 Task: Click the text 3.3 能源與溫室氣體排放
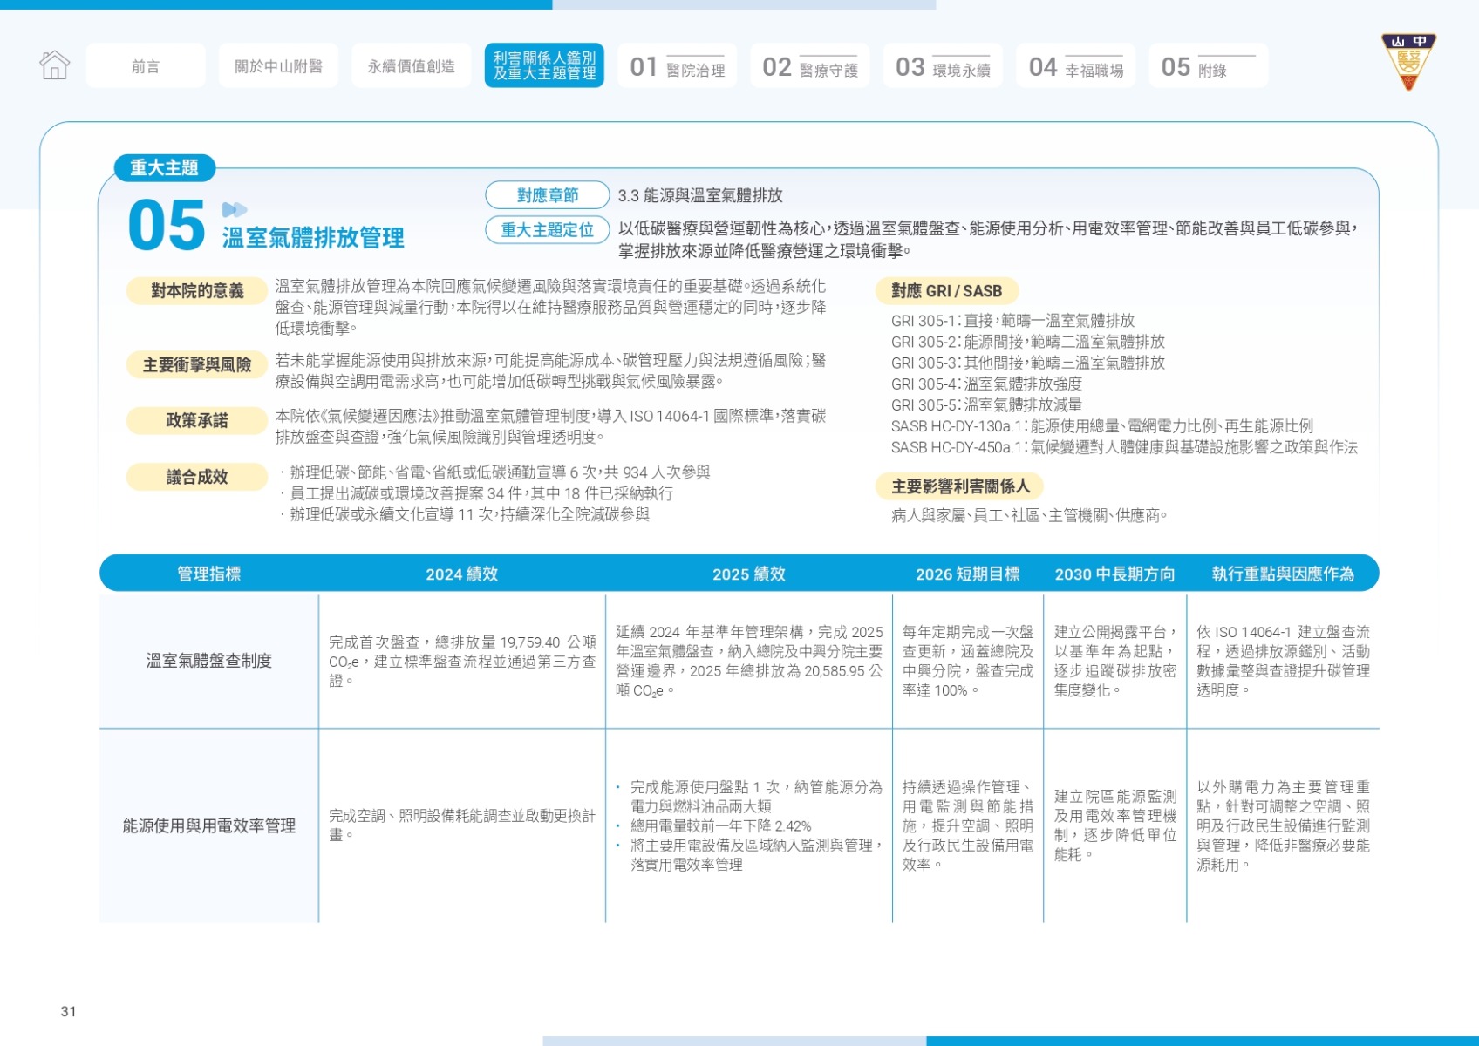[700, 195]
